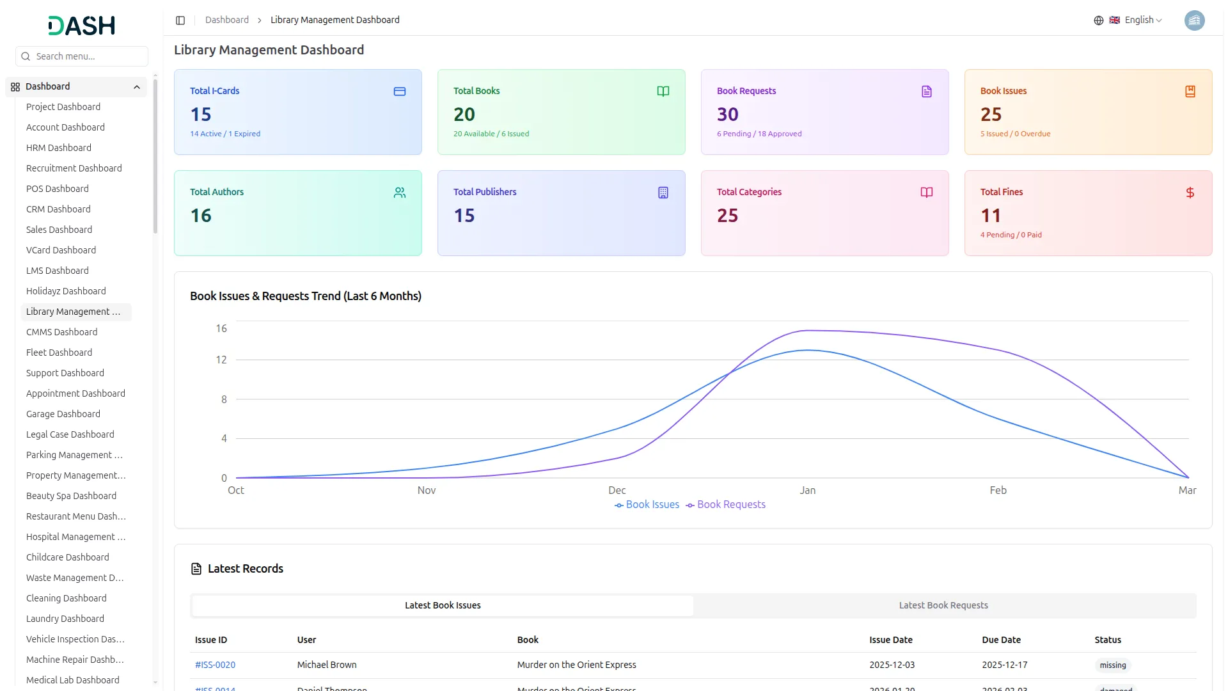This screenshot has width=1228, height=691.
Task: Switch to Latest Book Requests tab
Action: (x=943, y=605)
